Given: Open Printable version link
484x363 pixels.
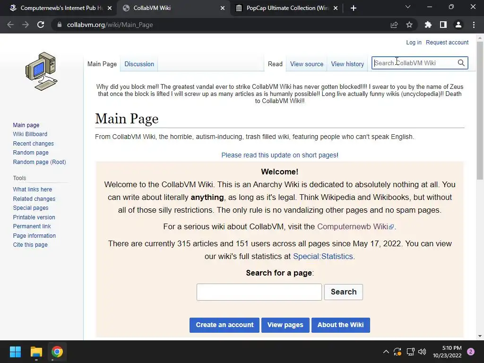Looking at the screenshot, I should point(34,217).
